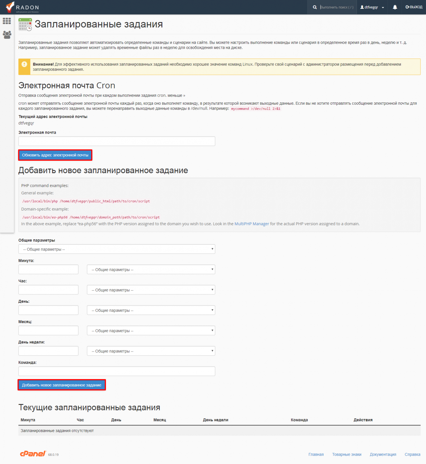This screenshot has width=426, height=464.
Task: Click the scheduled tasks calendar icon
Action: click(25, 24)
